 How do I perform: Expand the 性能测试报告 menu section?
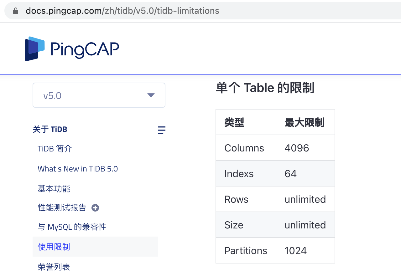(62, 207)
